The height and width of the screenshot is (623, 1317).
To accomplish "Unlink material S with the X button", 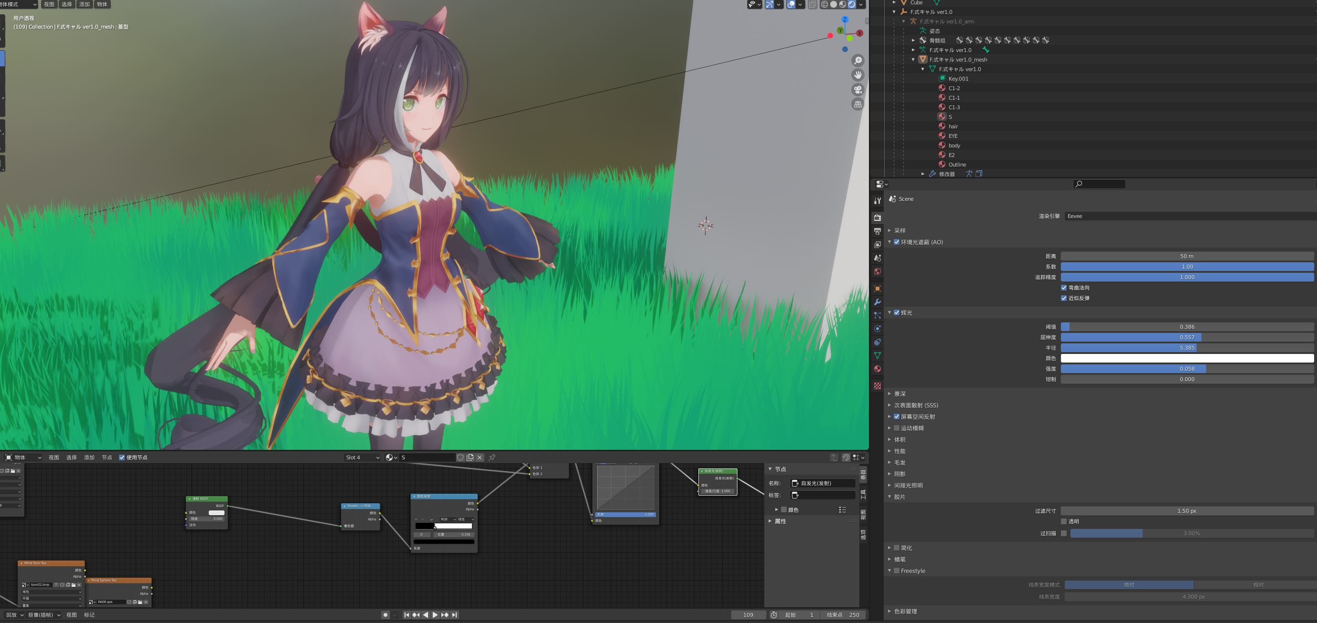I will pyautogui.click(x=480, y=457).
